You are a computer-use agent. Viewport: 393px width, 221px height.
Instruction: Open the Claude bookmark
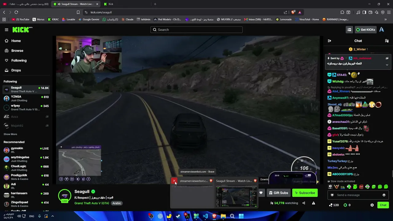[127, 19]
